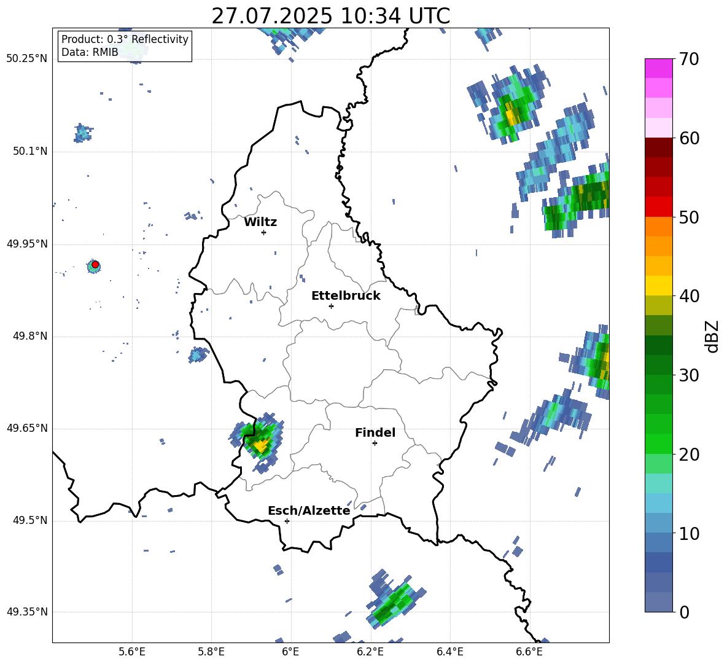
Task: Click the 50.1°N latitude label
Action: tap(29, 151)
